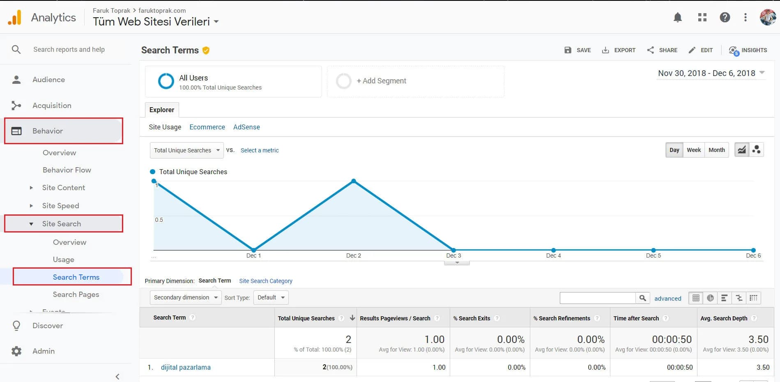Open the user account avatar
Viewport: 780px width, 382px height.
[768, 17]
